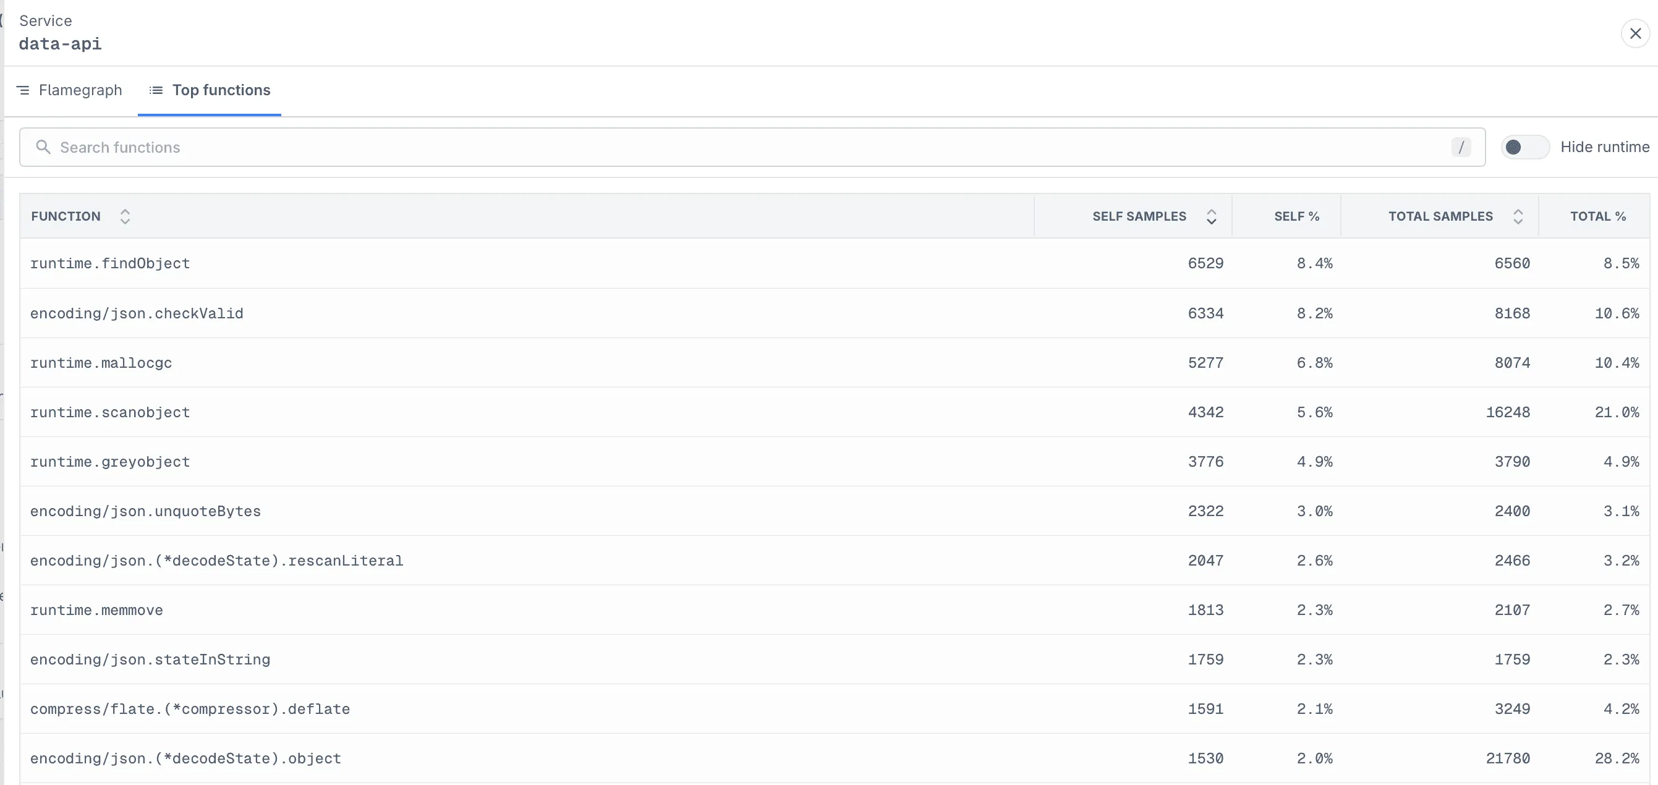Select the Top functions tab
This screenshot has width=1658, height=785.
[x=209, y=90]
